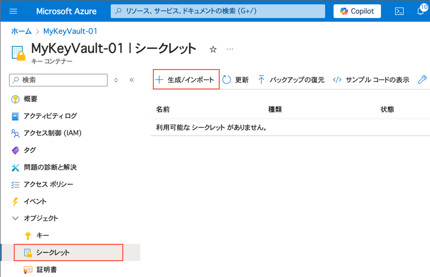Open タグ menu item
The image size is (430, 277).
pyautogui.click(x=30, y=150)
